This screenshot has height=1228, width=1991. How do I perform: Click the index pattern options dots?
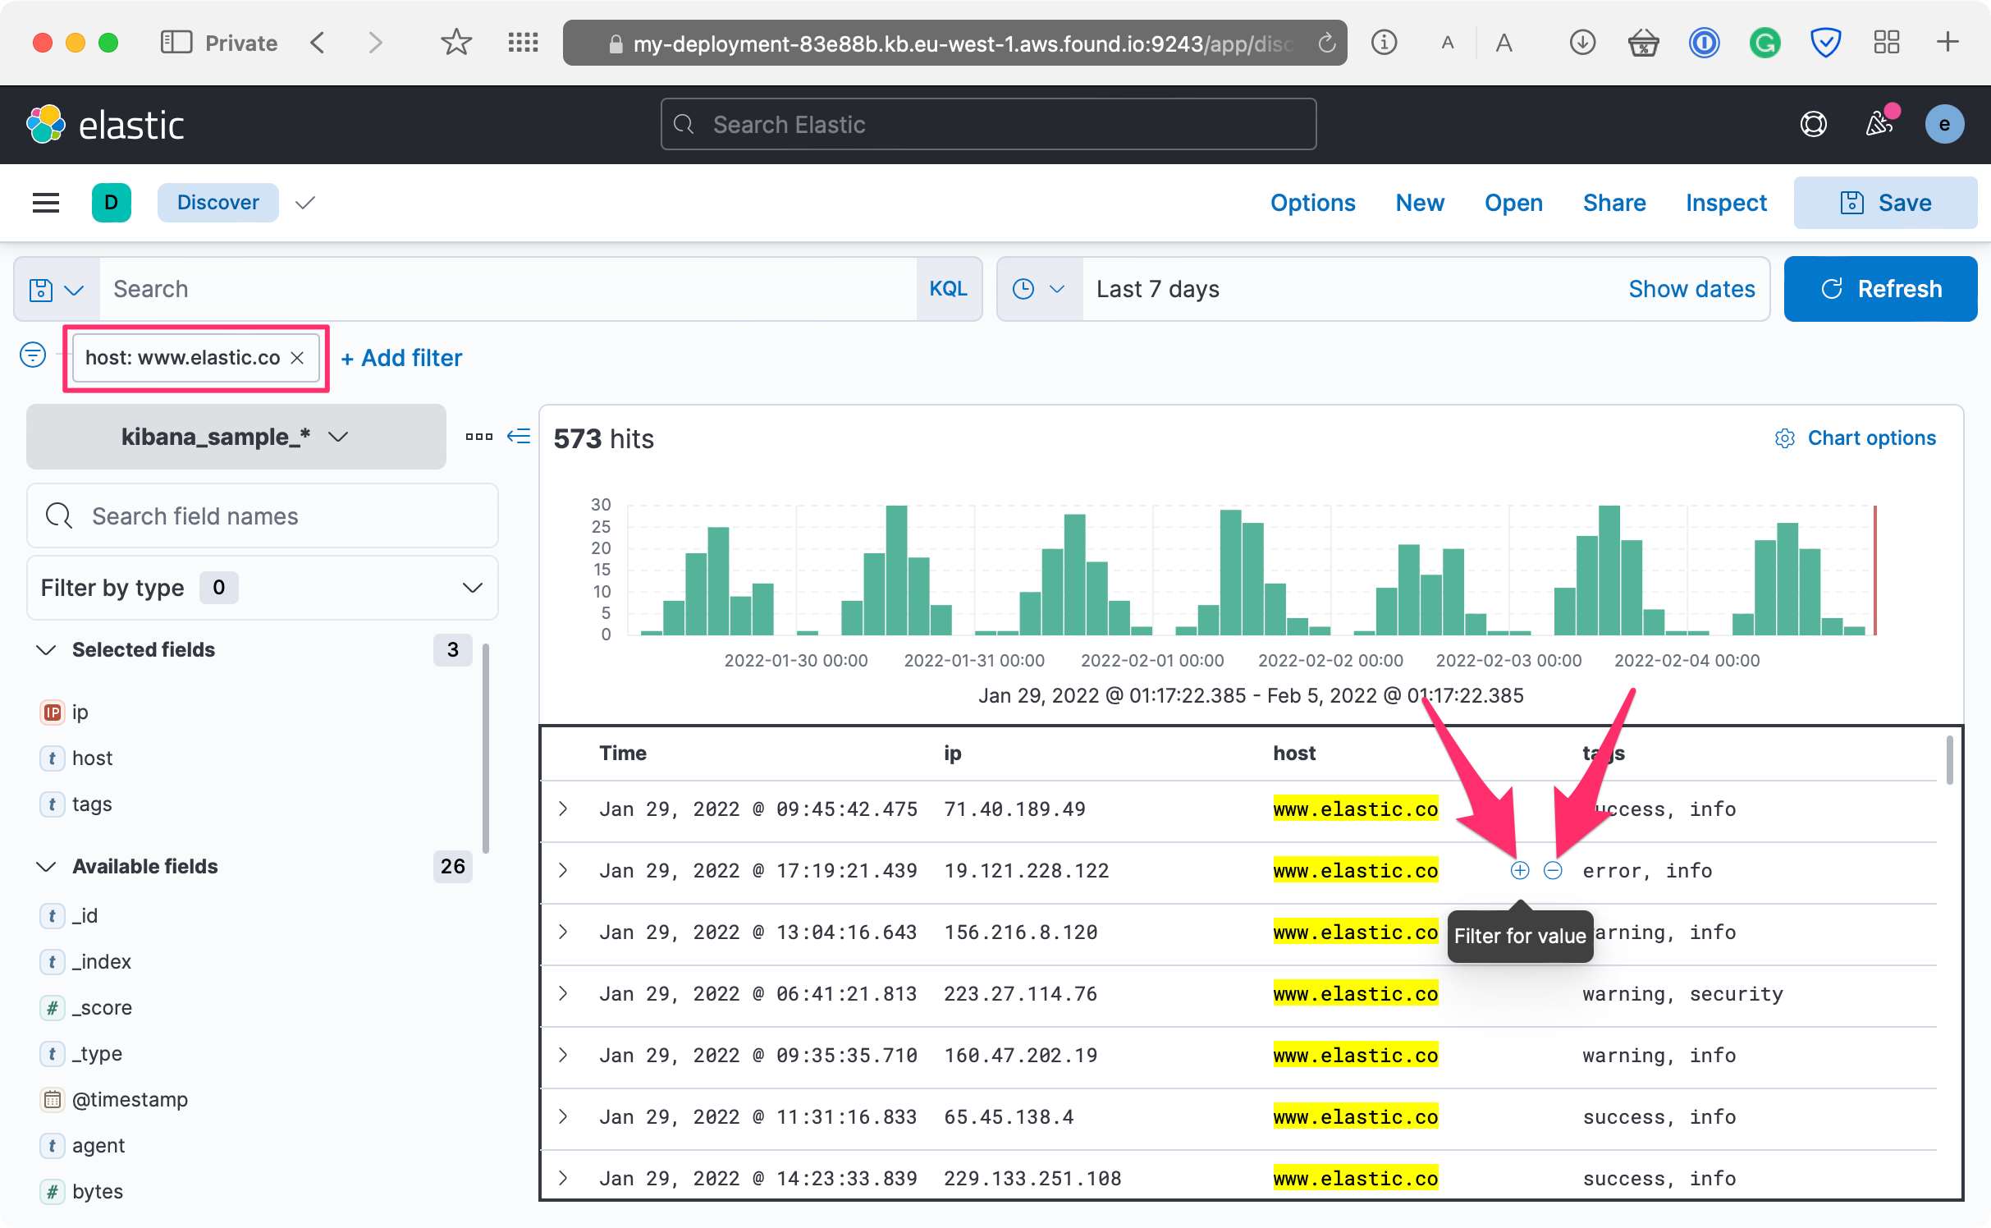click(479, 436)
